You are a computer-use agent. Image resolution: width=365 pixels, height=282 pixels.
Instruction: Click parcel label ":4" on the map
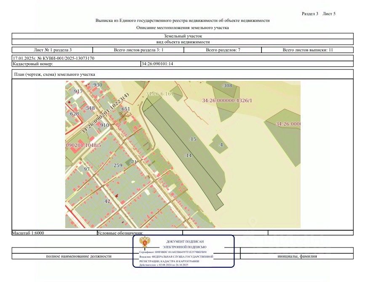221,145
